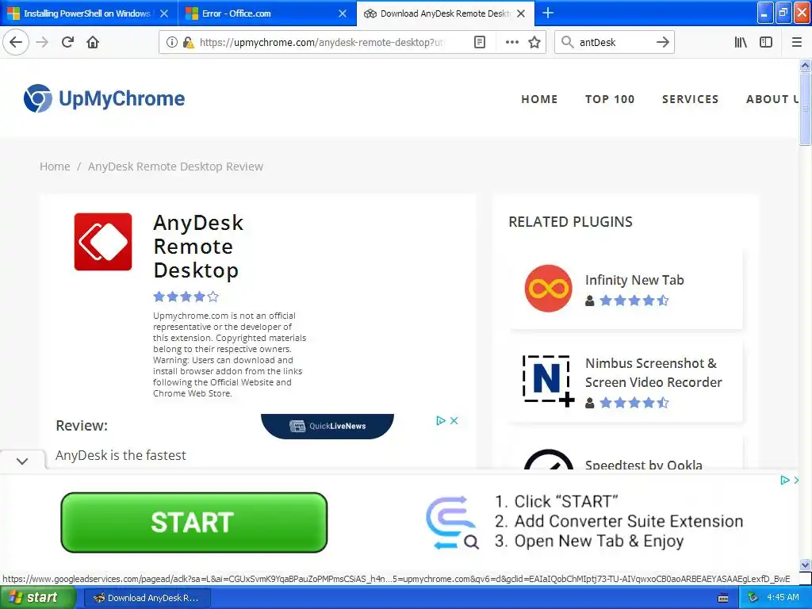The width and height of the screenshot is (812, 609).
Task: Click the AnyDesk star rating
Action: pyautogui.click(x=186, y=297)
